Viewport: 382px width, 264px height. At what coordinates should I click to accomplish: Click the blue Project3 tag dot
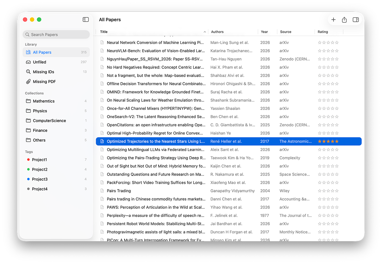tap(28, 179)
